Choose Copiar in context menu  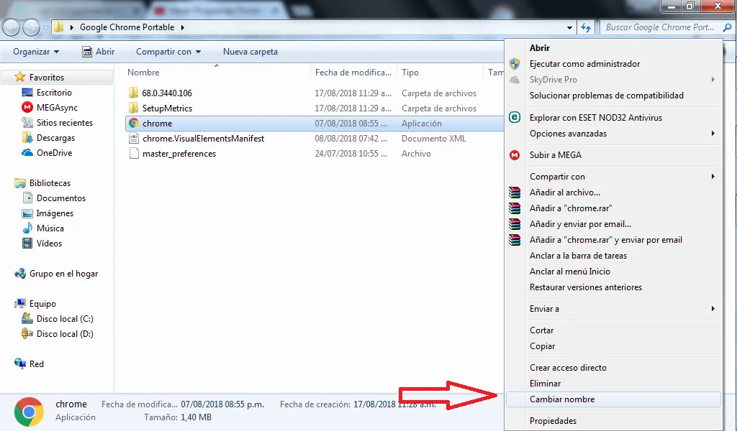pos(613,346)
